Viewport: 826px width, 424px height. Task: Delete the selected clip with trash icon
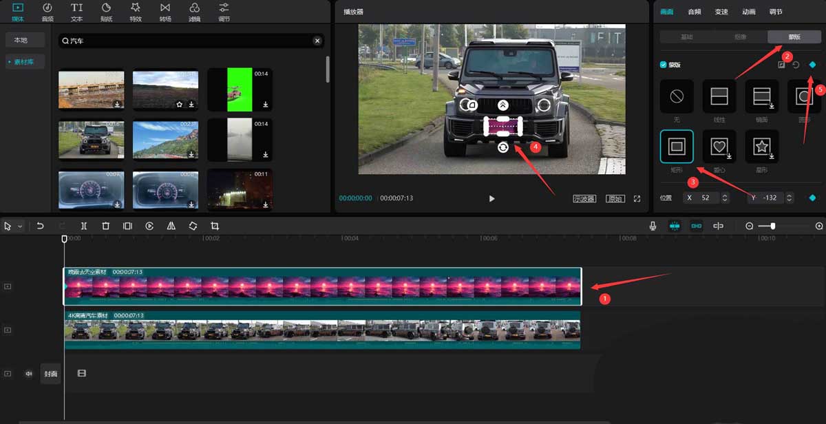coord(105,226)
